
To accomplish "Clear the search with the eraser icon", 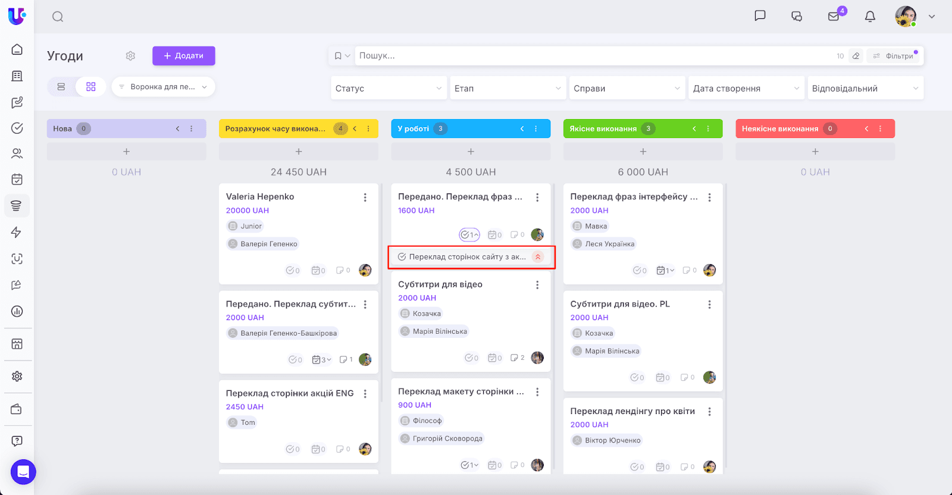I will pyautogui.click(x=856, y=56).
